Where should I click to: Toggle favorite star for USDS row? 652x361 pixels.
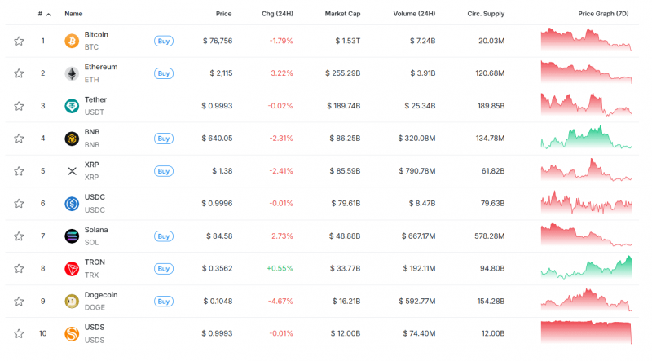[19, 333]
